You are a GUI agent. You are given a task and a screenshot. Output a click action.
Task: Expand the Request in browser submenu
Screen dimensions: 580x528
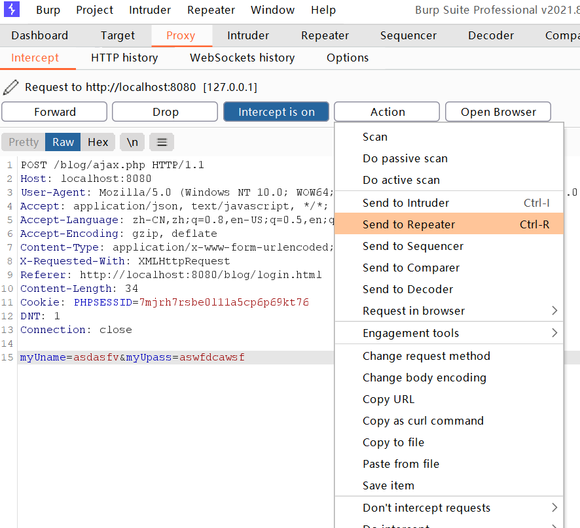[449, 311]
